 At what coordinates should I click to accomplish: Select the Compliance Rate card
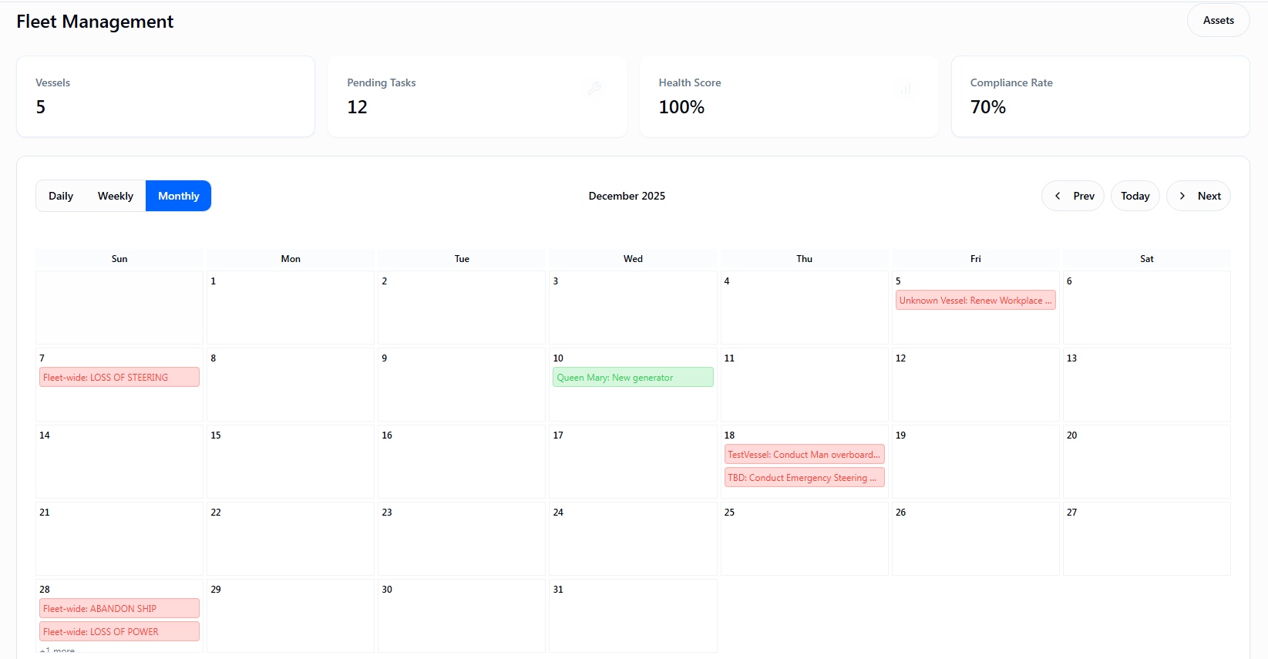tap(1100, 96)
